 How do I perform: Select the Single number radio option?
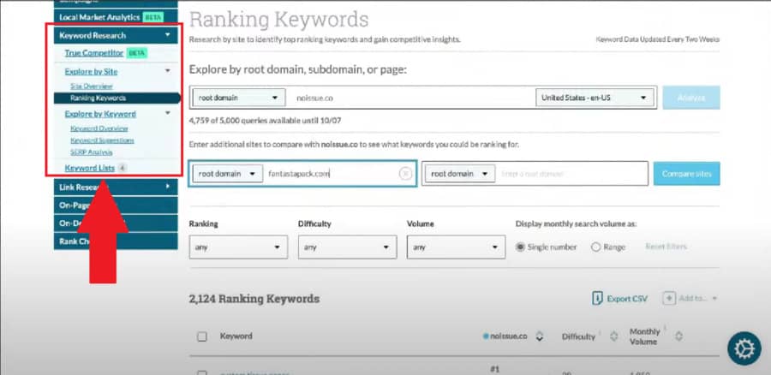(x=520, y=247)
